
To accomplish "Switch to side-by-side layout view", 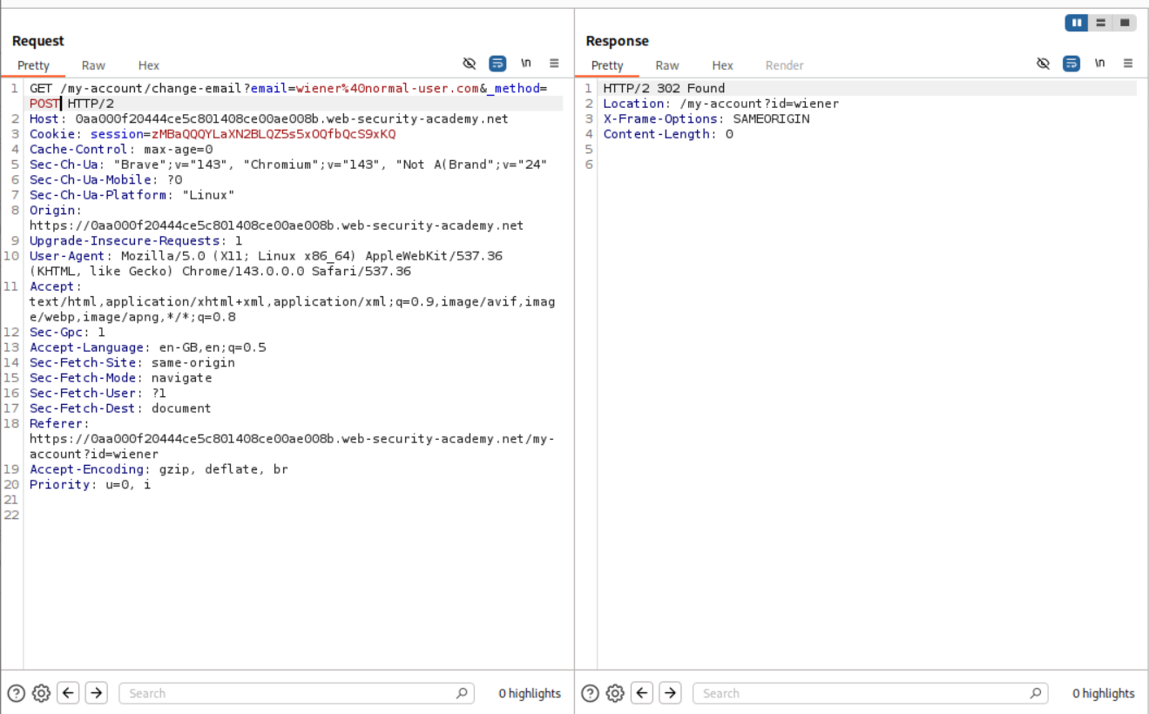I will click(x=1078, y=23).
